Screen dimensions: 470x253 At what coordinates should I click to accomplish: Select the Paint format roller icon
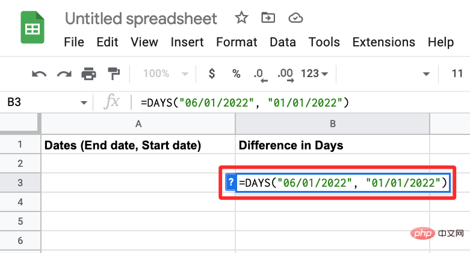114,74
